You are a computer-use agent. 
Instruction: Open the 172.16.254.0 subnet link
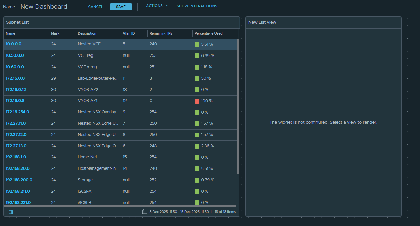click(x=17, y=112)
